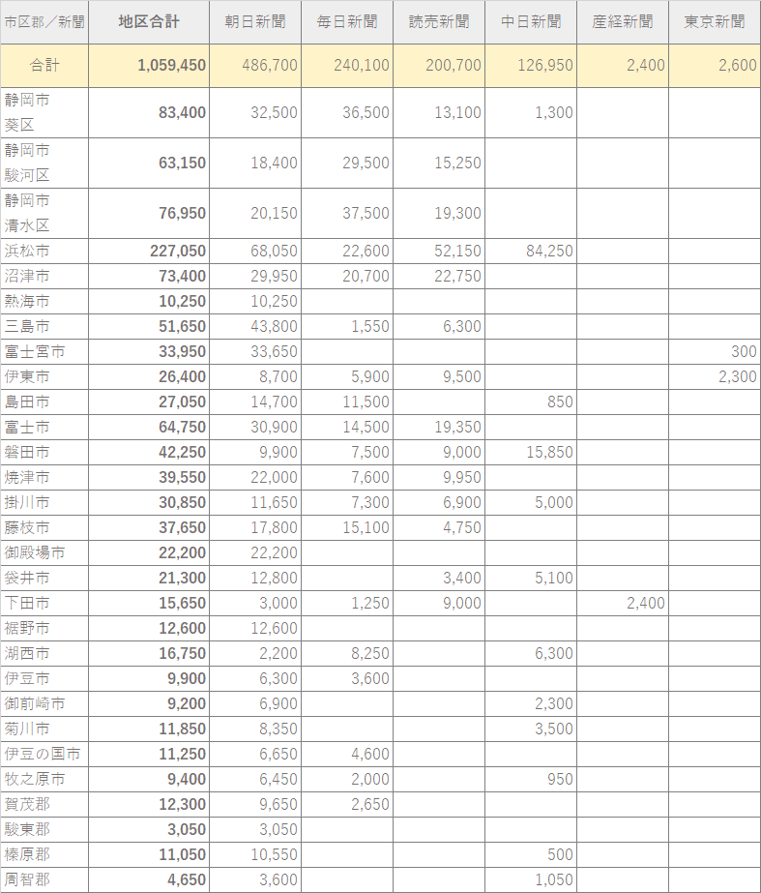Screen dimensions: 761x893
Task: Select total value 486,700
Action: [x=255, y=66]
